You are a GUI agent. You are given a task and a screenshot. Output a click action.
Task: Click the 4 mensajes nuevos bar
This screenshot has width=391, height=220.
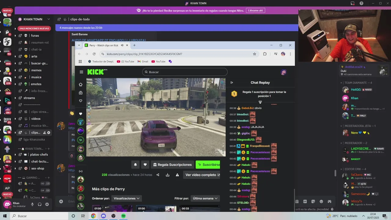pos(177,28)
